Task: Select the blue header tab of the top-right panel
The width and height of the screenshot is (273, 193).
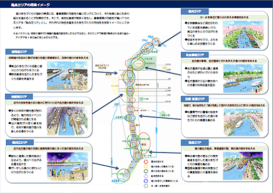Action: pyautogui.click(x=195, y=12)
